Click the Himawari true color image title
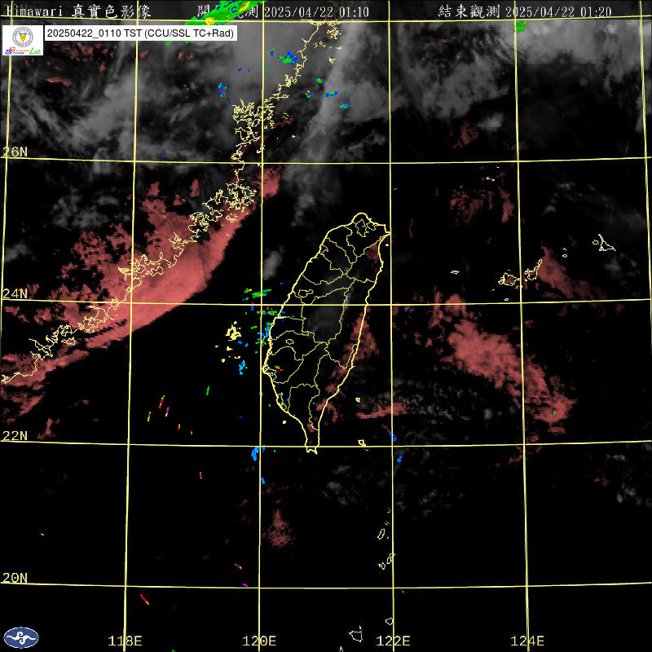This screenshot has width=652, height=652. pos(78,11)
